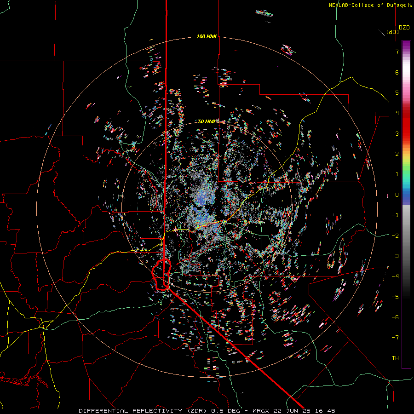Image resolution: width=414 pixels, height=414 pixels.
Task: Click the ZDR color scale bar
Action: (x=406, y=204)
